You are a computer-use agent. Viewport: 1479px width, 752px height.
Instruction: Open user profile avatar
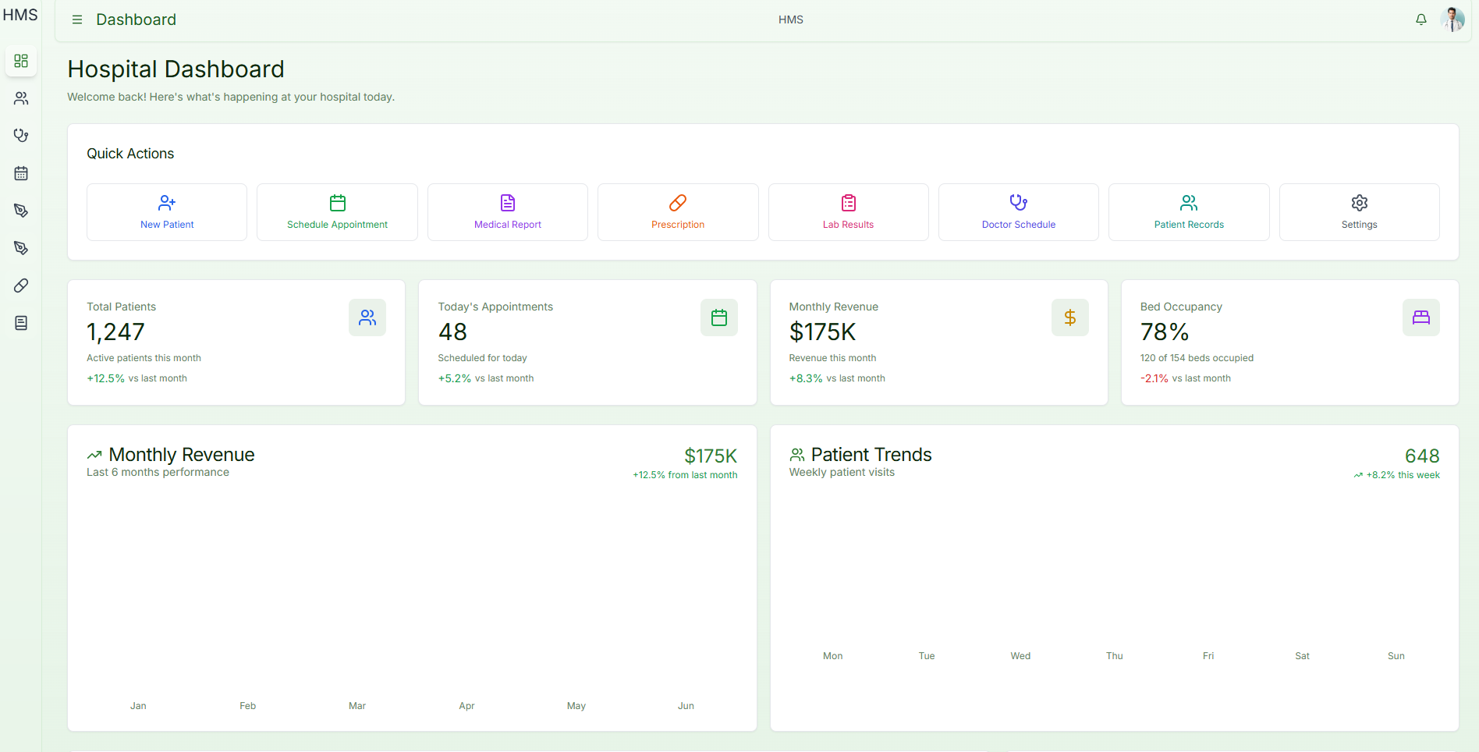pyautogui.click(x=1452, y=20)
